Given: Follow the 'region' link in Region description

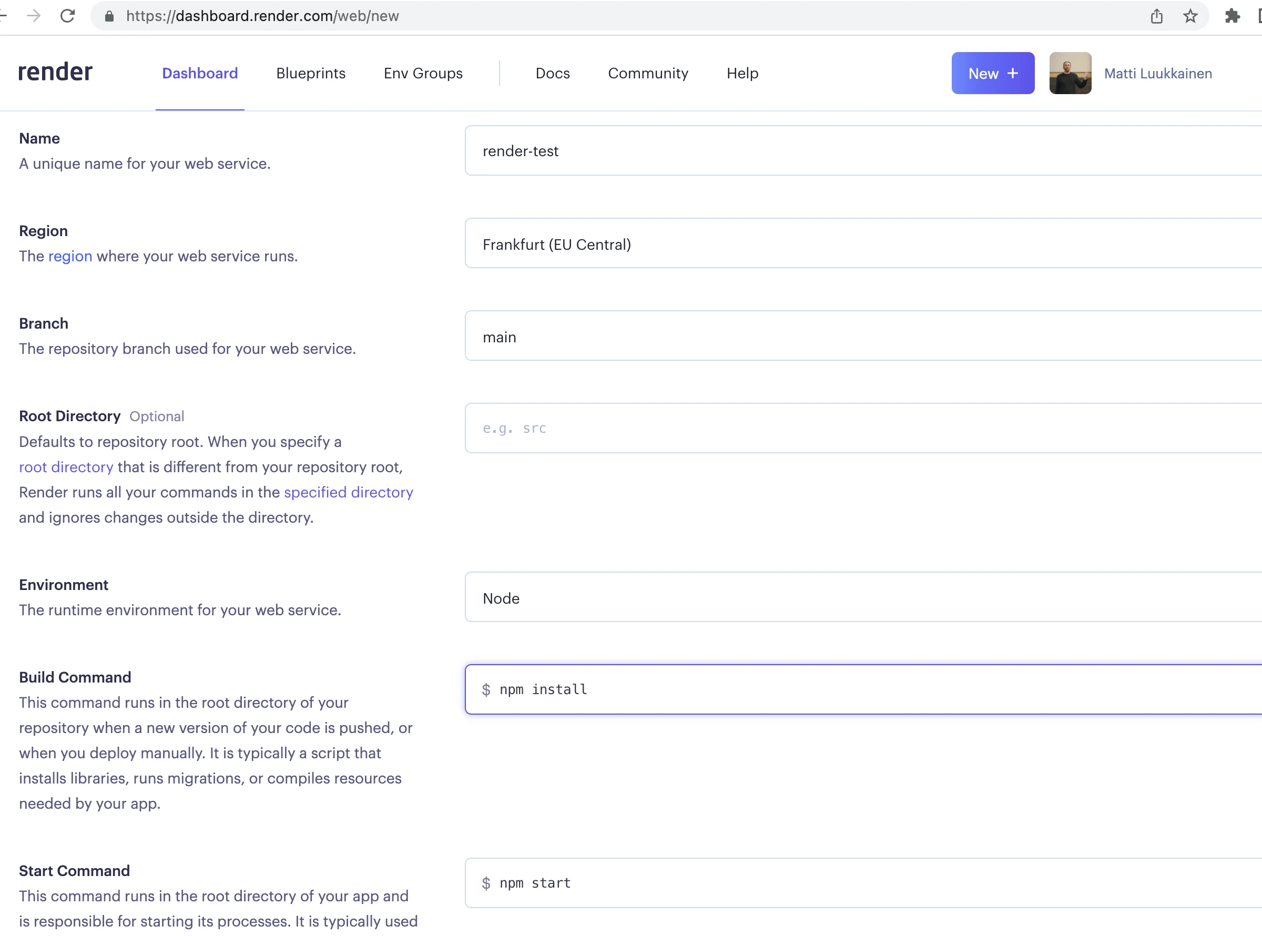Looking at the screenshot, I should point(70,256).
